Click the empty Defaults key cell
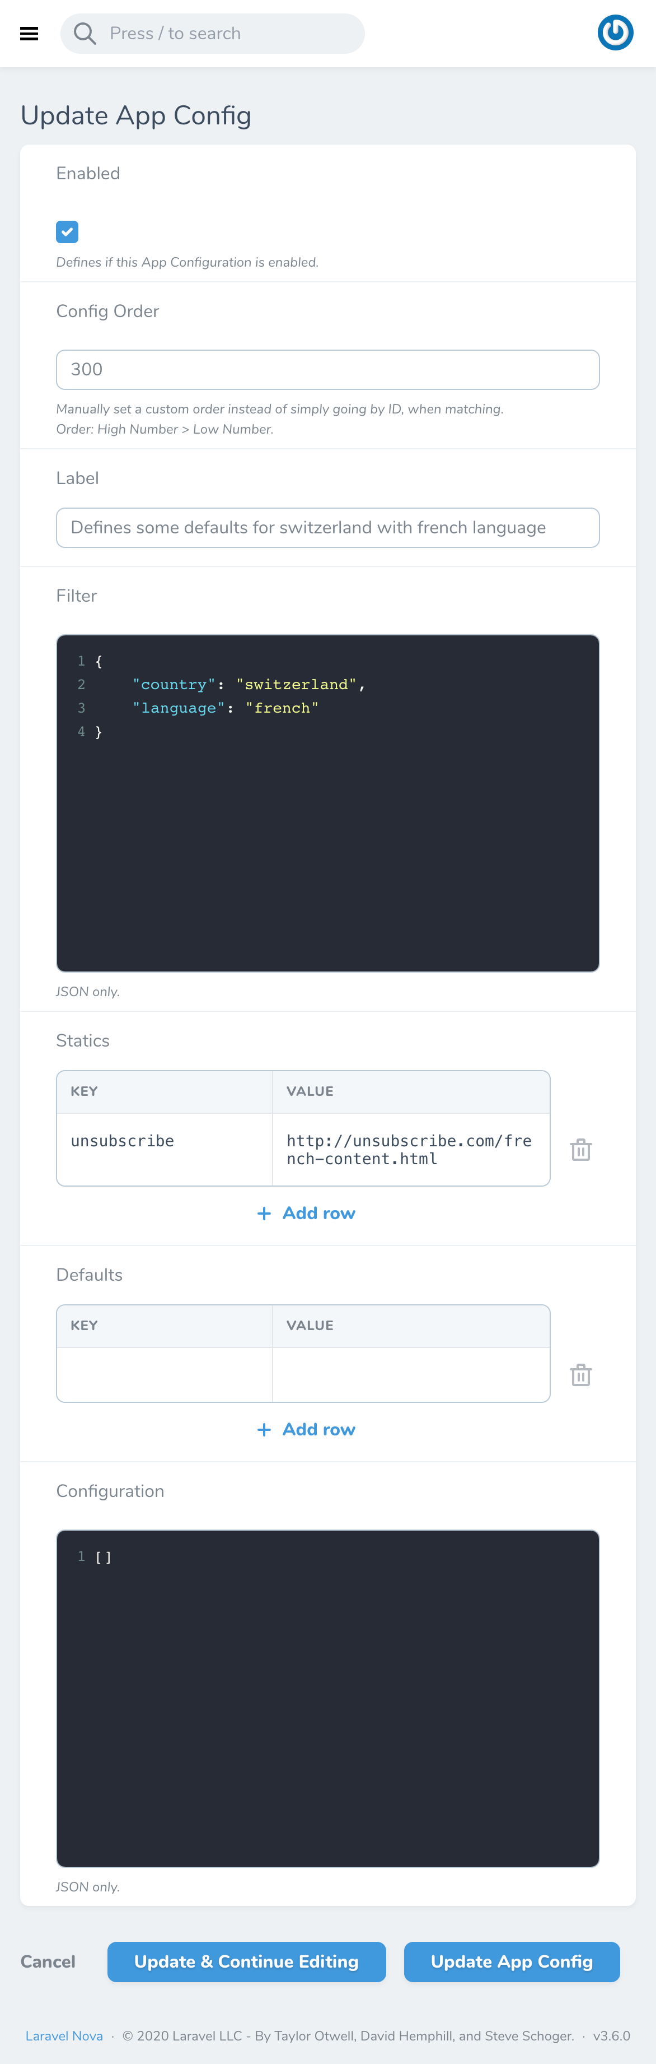The height and width of the screenshot is (2064, 656). (165, 1374)
